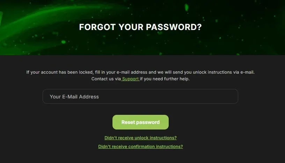The image size is (285, 163).
Task: Request unlock instructions again via link
Action: coord(140,138)
